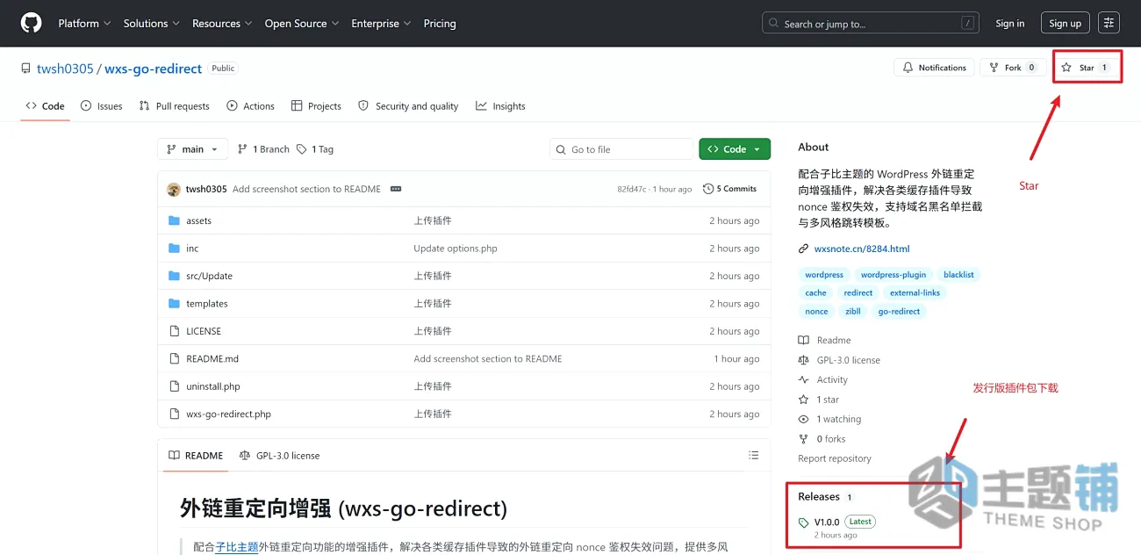The height and width of the screenshot is (555, 1141).
Task: Switch to the Code tab
Action: 45,106
